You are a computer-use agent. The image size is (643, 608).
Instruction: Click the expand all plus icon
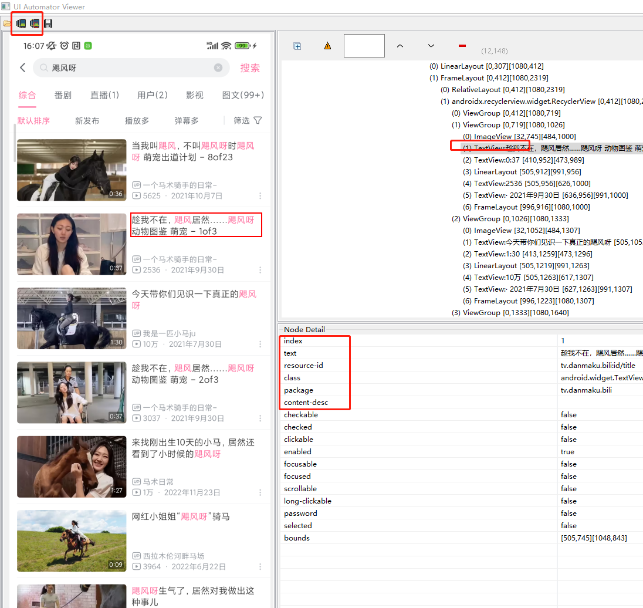[297, 46]
